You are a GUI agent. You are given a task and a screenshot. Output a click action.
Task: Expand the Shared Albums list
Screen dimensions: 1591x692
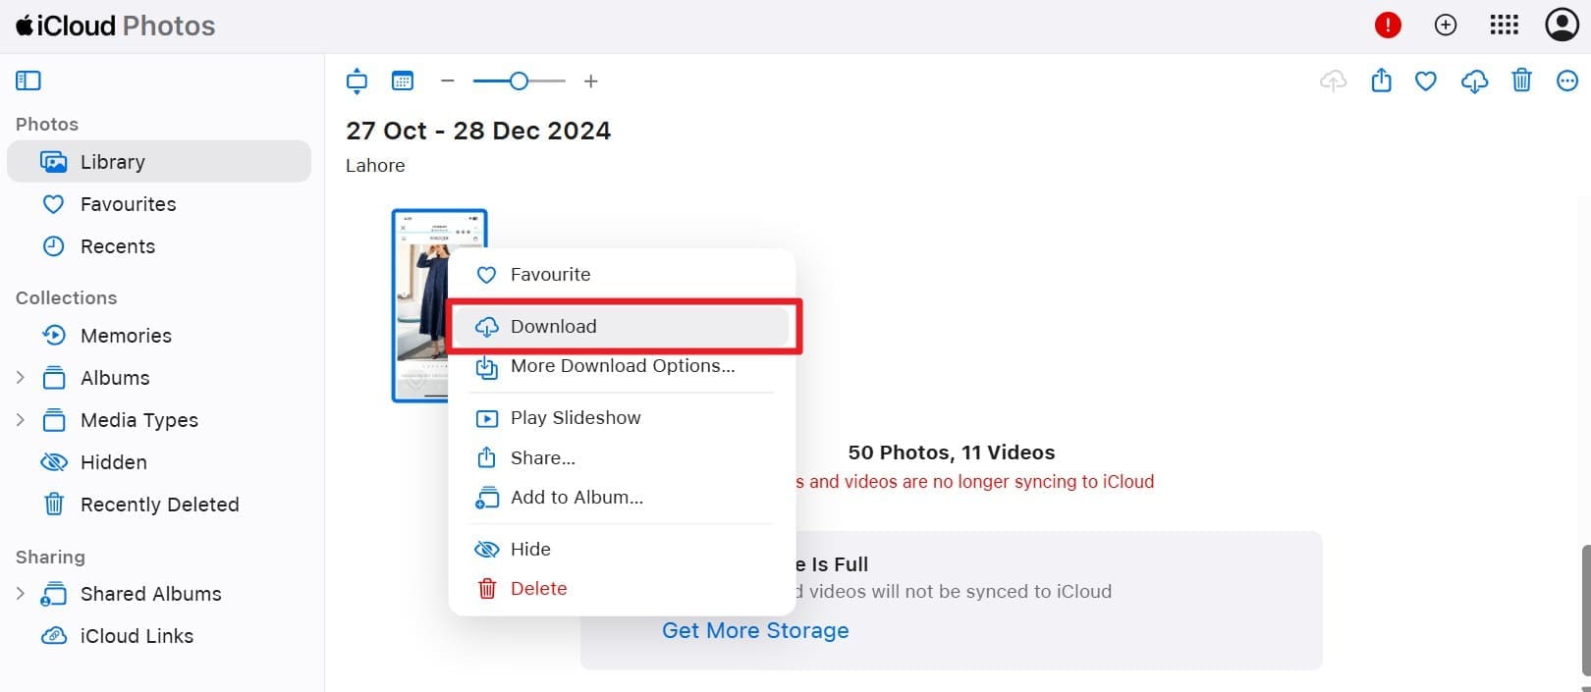click(20, 593)
